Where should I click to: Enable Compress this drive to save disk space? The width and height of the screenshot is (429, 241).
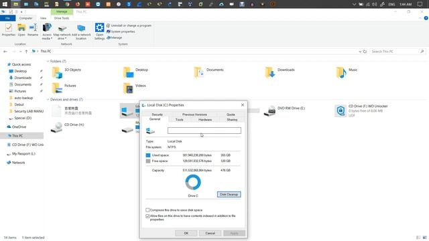click(x=147, y=210)
